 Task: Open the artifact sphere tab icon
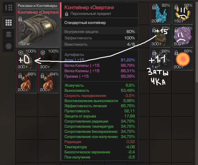tap(8, 46)
